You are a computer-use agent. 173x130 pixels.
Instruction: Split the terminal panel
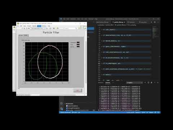point(148,83)
